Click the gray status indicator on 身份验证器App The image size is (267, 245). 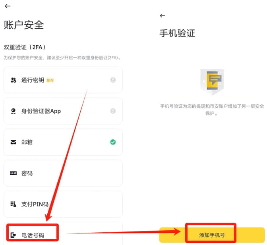113,111
